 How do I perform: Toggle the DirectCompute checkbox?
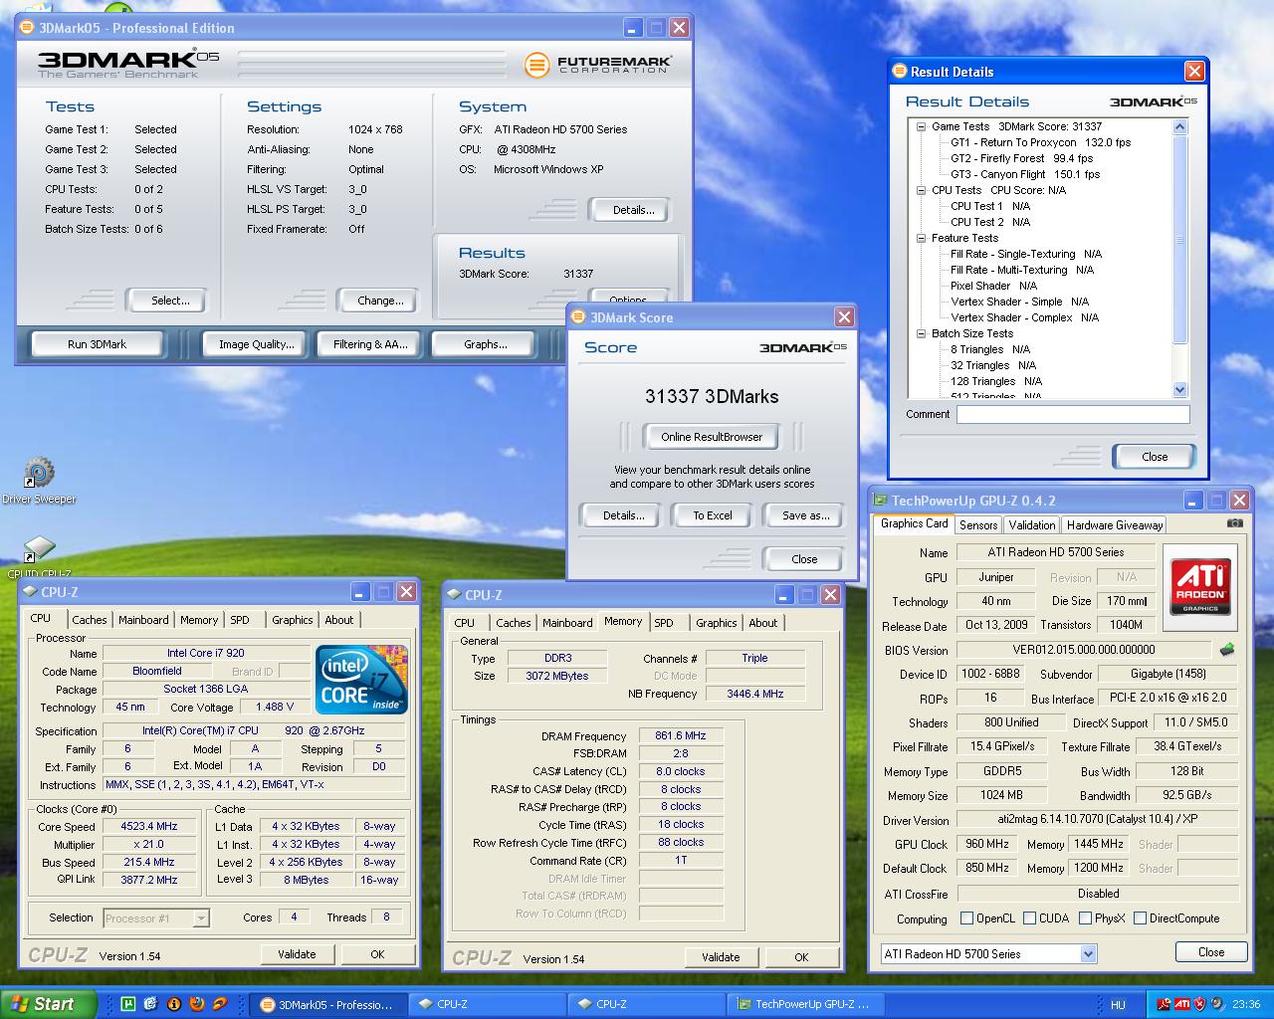pos(1140,918)
